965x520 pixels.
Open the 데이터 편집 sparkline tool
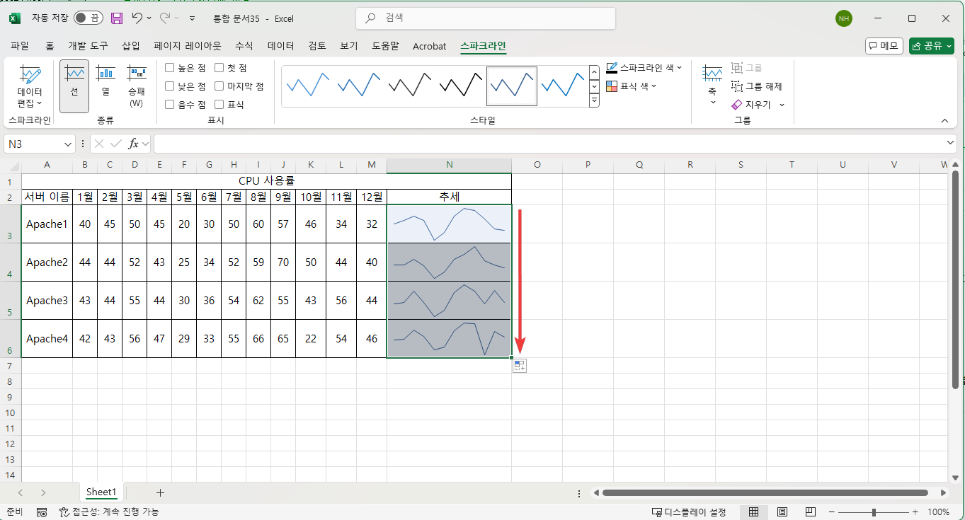tap(28, 85)
